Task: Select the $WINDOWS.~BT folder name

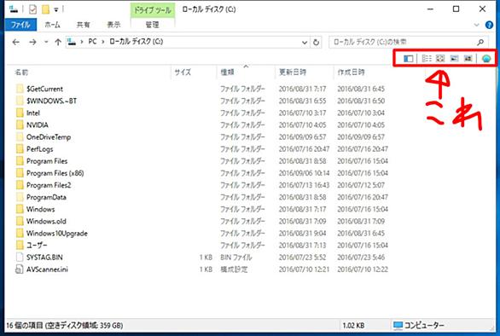Action: pyautogui.click(x=52, y=101)
